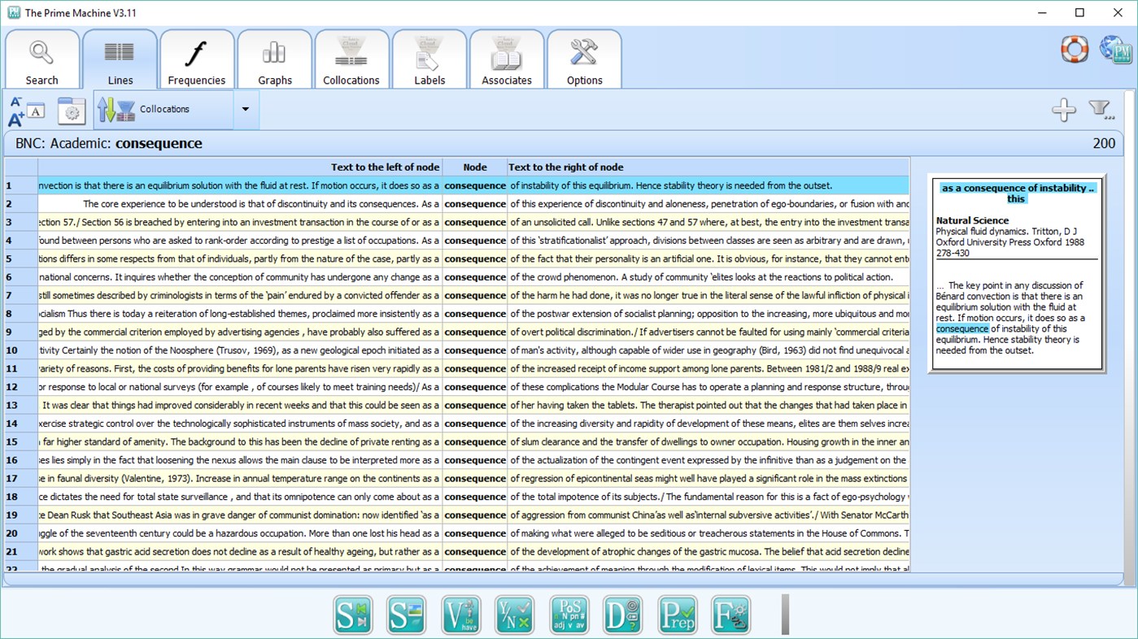Click the plus icon to add lines

[1064, 109]
